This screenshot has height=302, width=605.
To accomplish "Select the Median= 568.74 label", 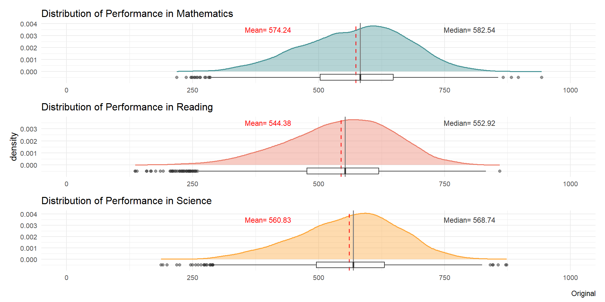I will (469, 220).
